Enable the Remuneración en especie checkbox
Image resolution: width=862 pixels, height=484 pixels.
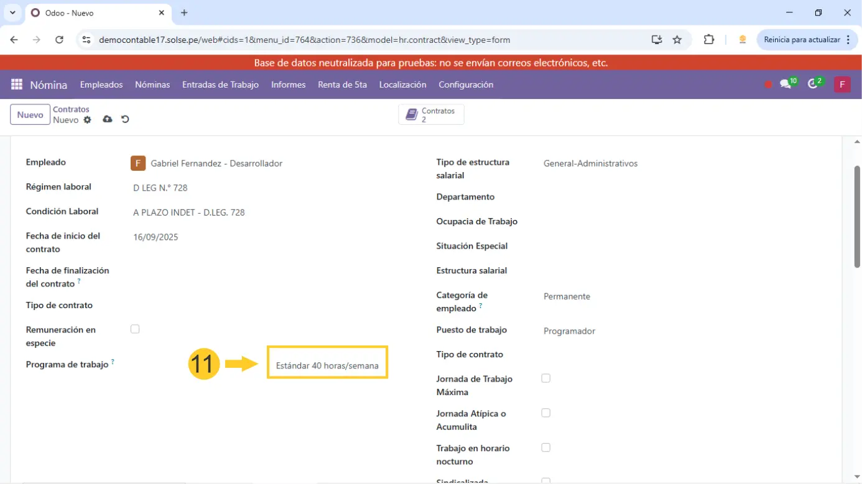[135, 329]
